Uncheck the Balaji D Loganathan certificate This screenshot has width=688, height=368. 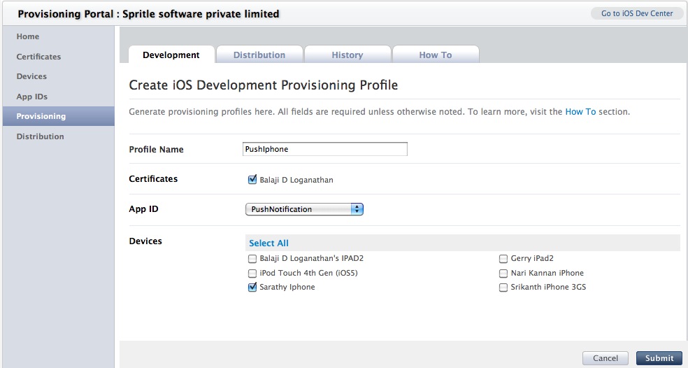pyautogui.click(x=252, y=179)
